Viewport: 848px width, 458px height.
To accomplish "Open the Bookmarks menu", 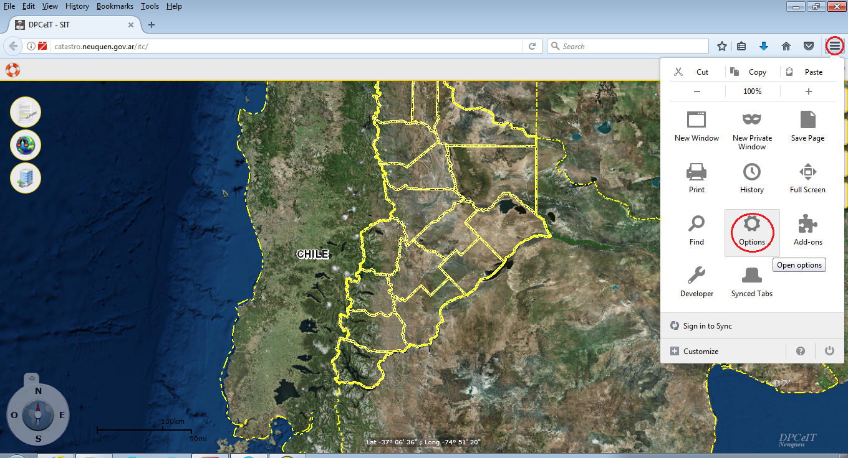I will pyautogui.click(x=115, y=6).
